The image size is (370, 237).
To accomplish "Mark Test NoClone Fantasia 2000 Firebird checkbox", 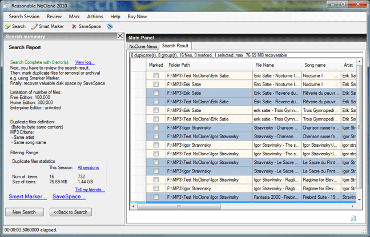I will 156,197.
